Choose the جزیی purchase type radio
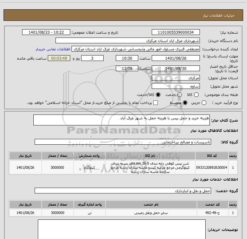247x239 pixels. pyautogui.click(x=204, y=103)
